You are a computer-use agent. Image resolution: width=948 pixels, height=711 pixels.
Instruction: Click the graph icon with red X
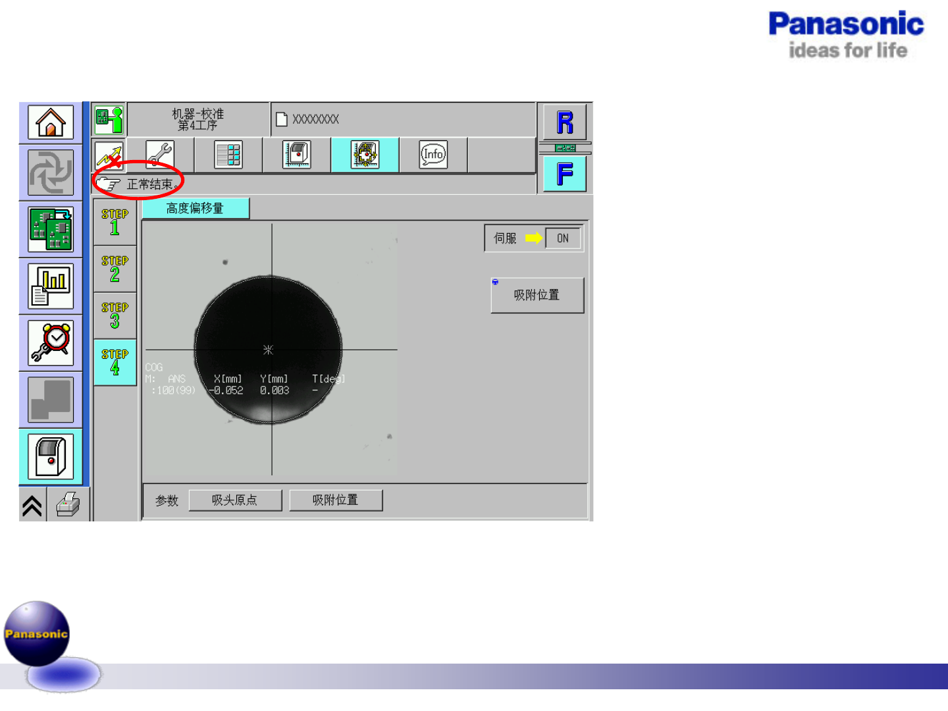pos(109,157)
